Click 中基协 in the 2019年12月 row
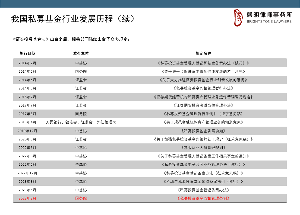 tap(81, 131)
